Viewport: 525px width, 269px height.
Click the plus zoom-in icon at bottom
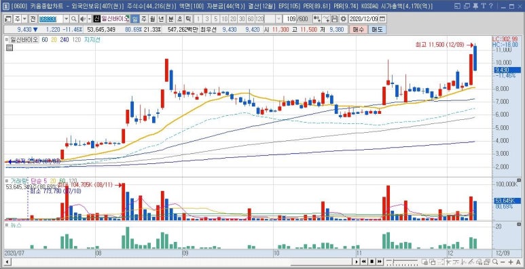click(x=511, y=262)
